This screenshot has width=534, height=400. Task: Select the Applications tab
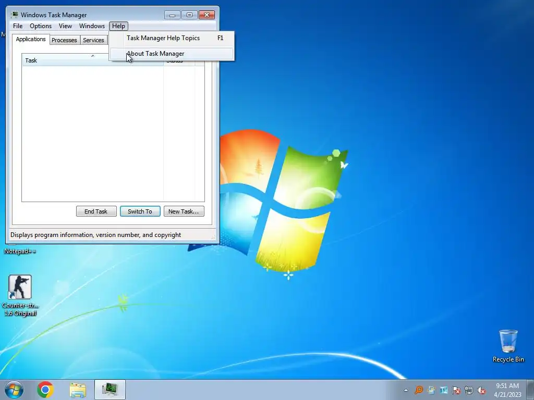point(31,39)
